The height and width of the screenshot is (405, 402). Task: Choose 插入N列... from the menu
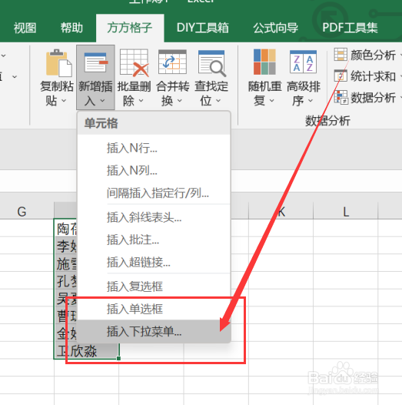154,170
